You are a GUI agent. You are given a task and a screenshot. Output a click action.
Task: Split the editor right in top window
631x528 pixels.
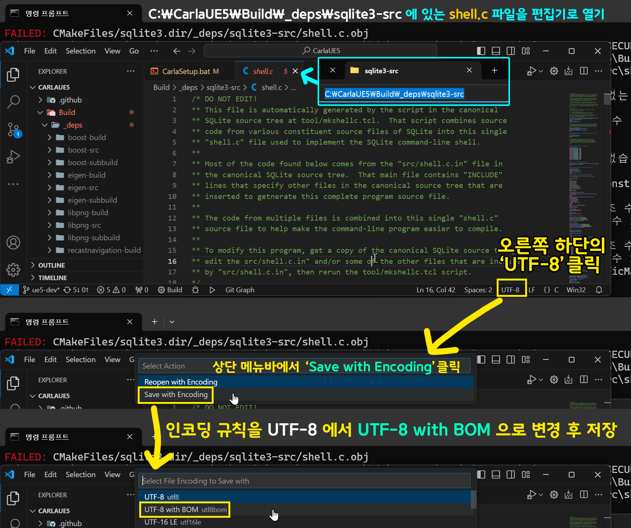tap(584, 71)
